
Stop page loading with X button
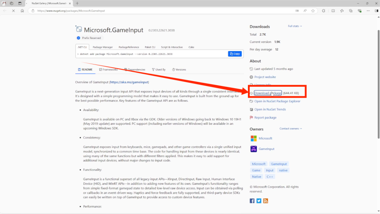click(x=13, y=11)
